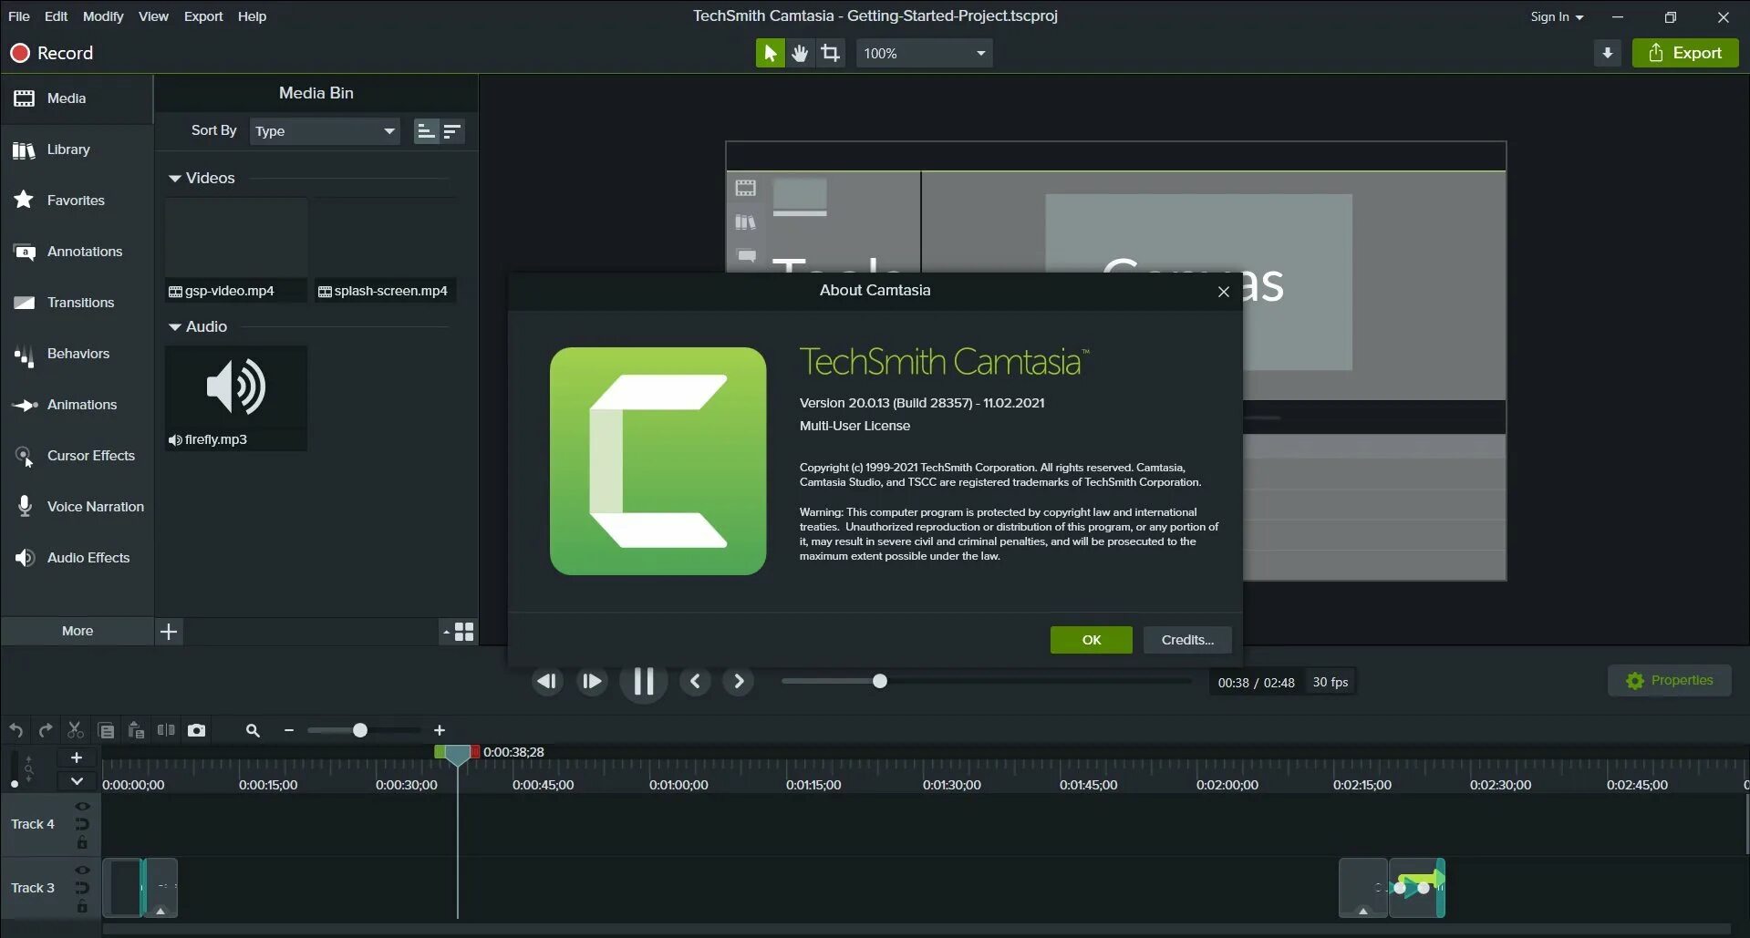Open the Edit menu
Screen dimensions: 1750x938
pyautogui.click(x=56, y=16)
